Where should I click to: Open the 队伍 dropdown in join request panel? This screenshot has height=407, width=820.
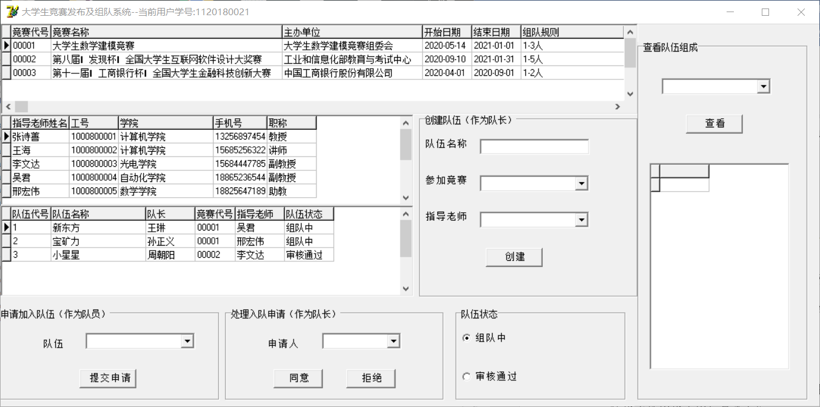click(x=187, y=342)
